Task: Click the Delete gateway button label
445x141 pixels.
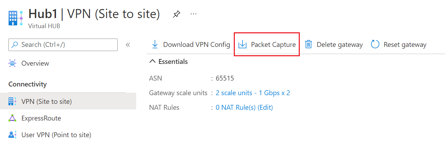Action: point(339,44)
